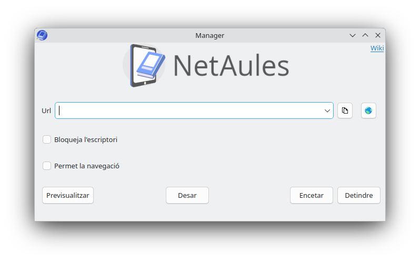Click the NetAules logo text

point(231,66)
